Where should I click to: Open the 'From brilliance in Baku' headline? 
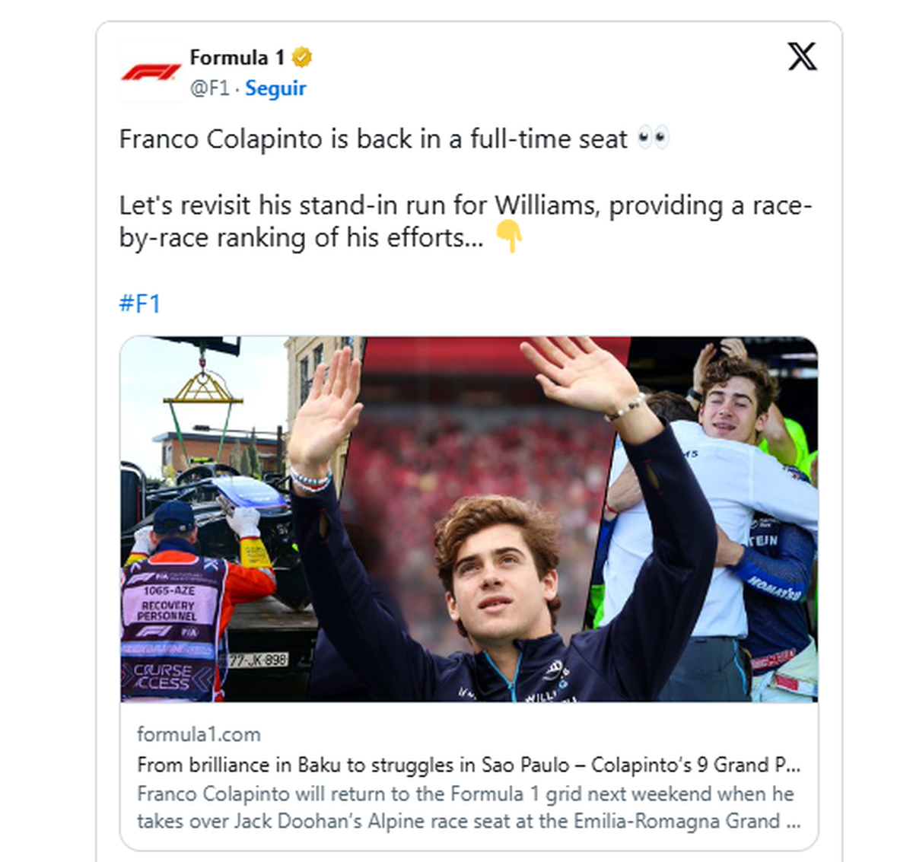click(x=468, y=765)
